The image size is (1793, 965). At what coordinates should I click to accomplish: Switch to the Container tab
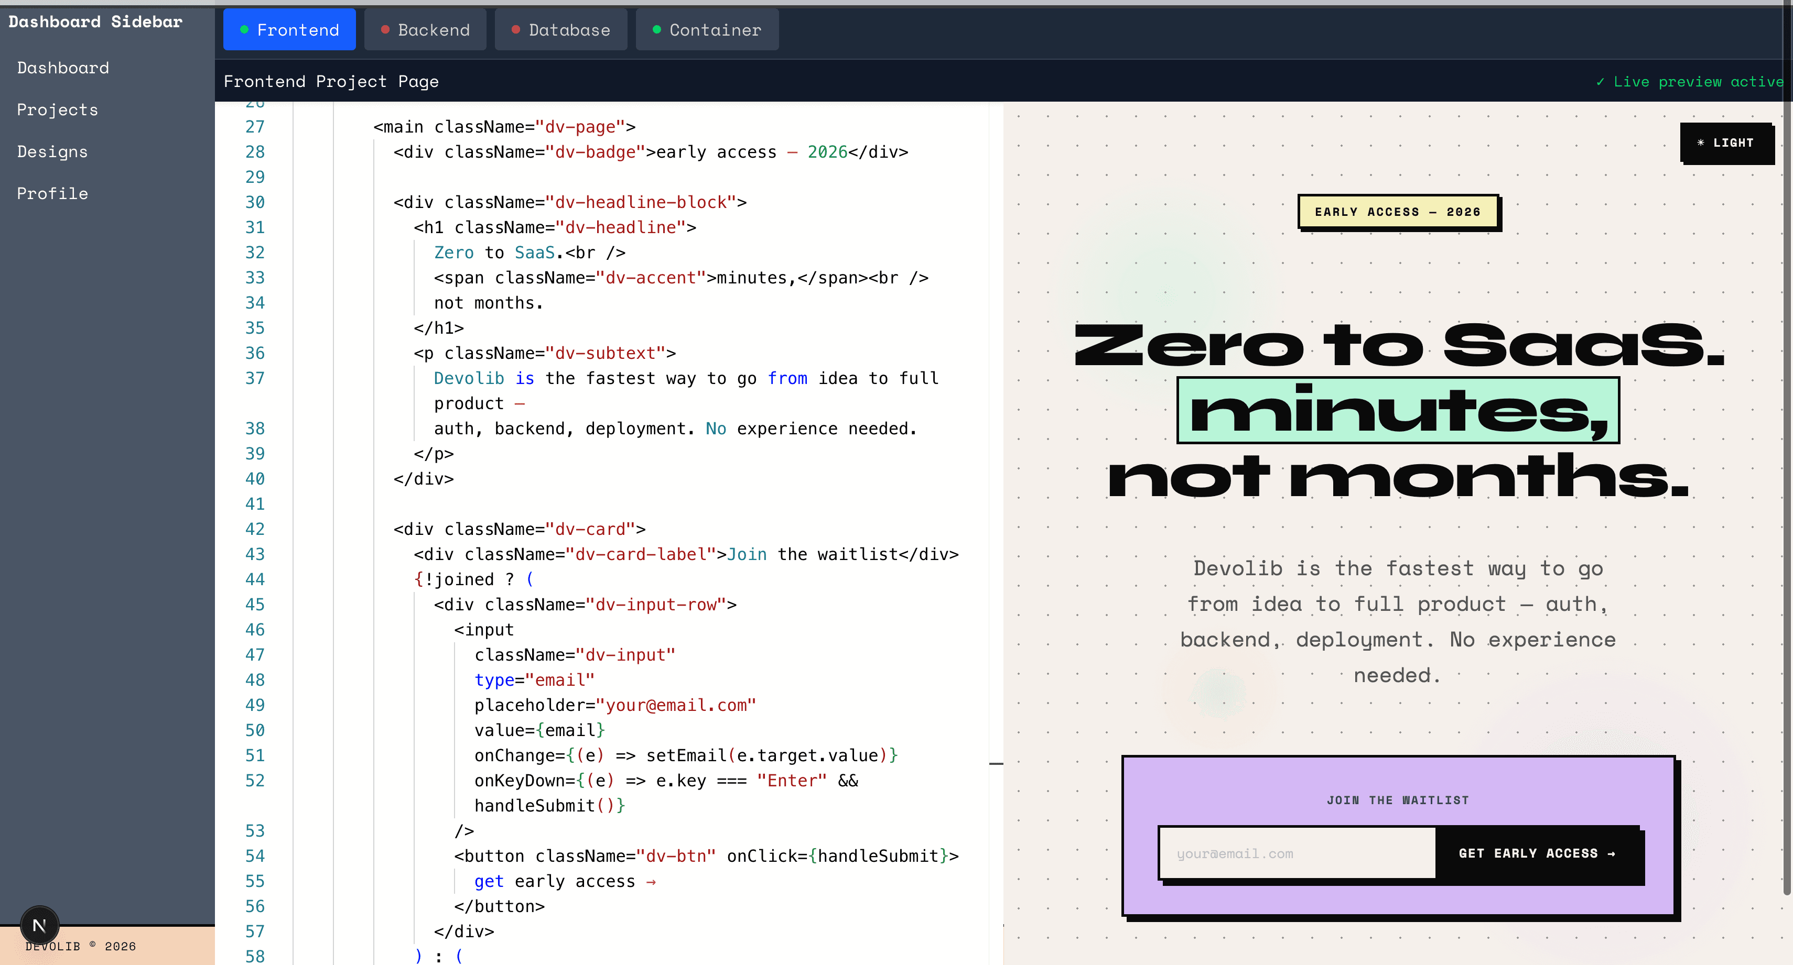707,29
